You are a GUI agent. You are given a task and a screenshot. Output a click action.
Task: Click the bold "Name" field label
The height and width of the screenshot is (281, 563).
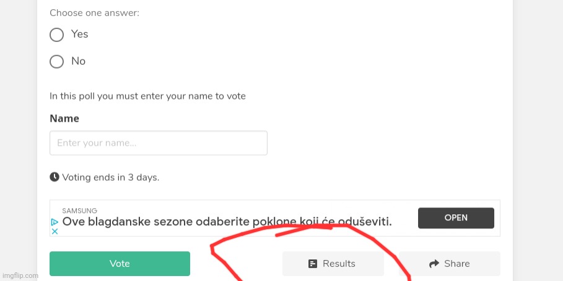[64, 119]
